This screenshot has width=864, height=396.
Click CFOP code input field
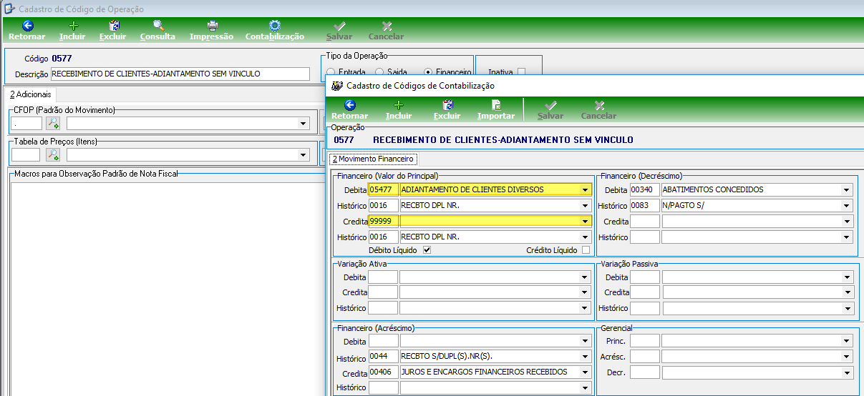tap(26, 124)
